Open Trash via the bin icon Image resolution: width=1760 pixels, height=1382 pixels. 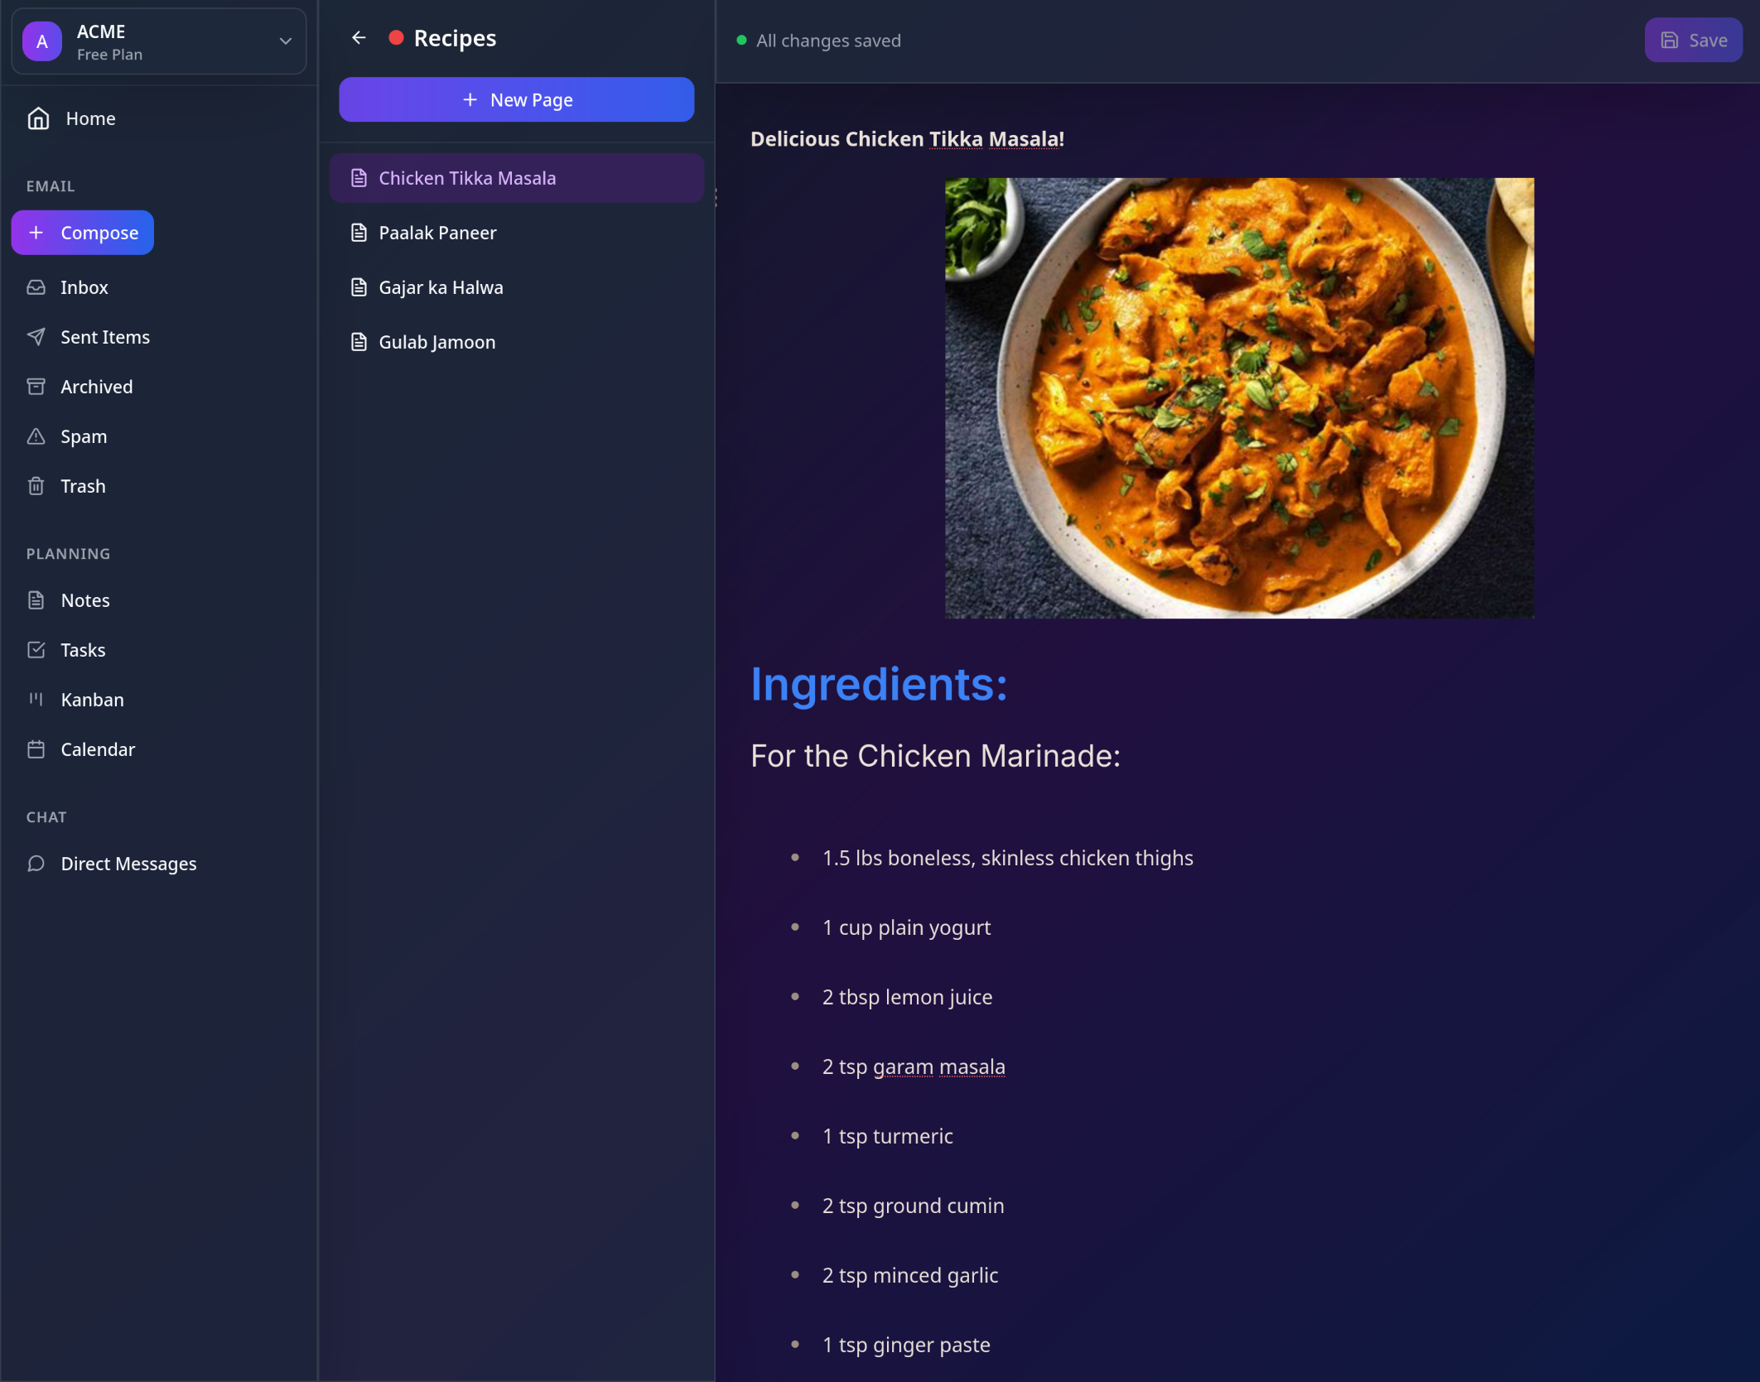(x=36, y=486)
